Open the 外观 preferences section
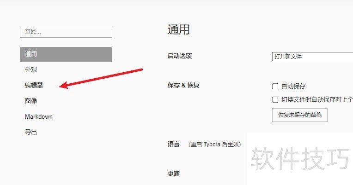Screen dimensions: 353x185 pos(31,69)
